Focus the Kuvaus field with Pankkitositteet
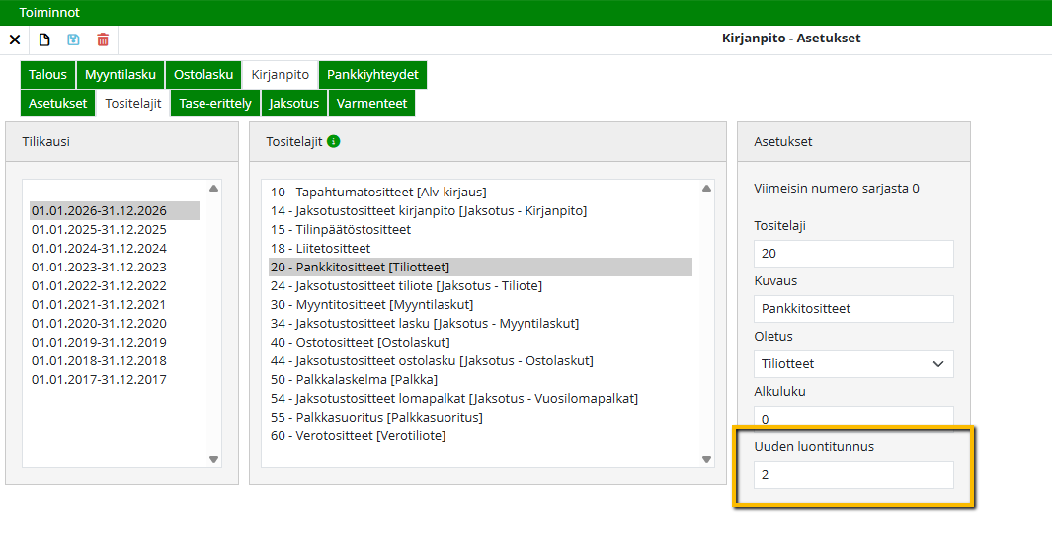The height and width of the screenshot is (540, 1052). [x=853, y=308]
